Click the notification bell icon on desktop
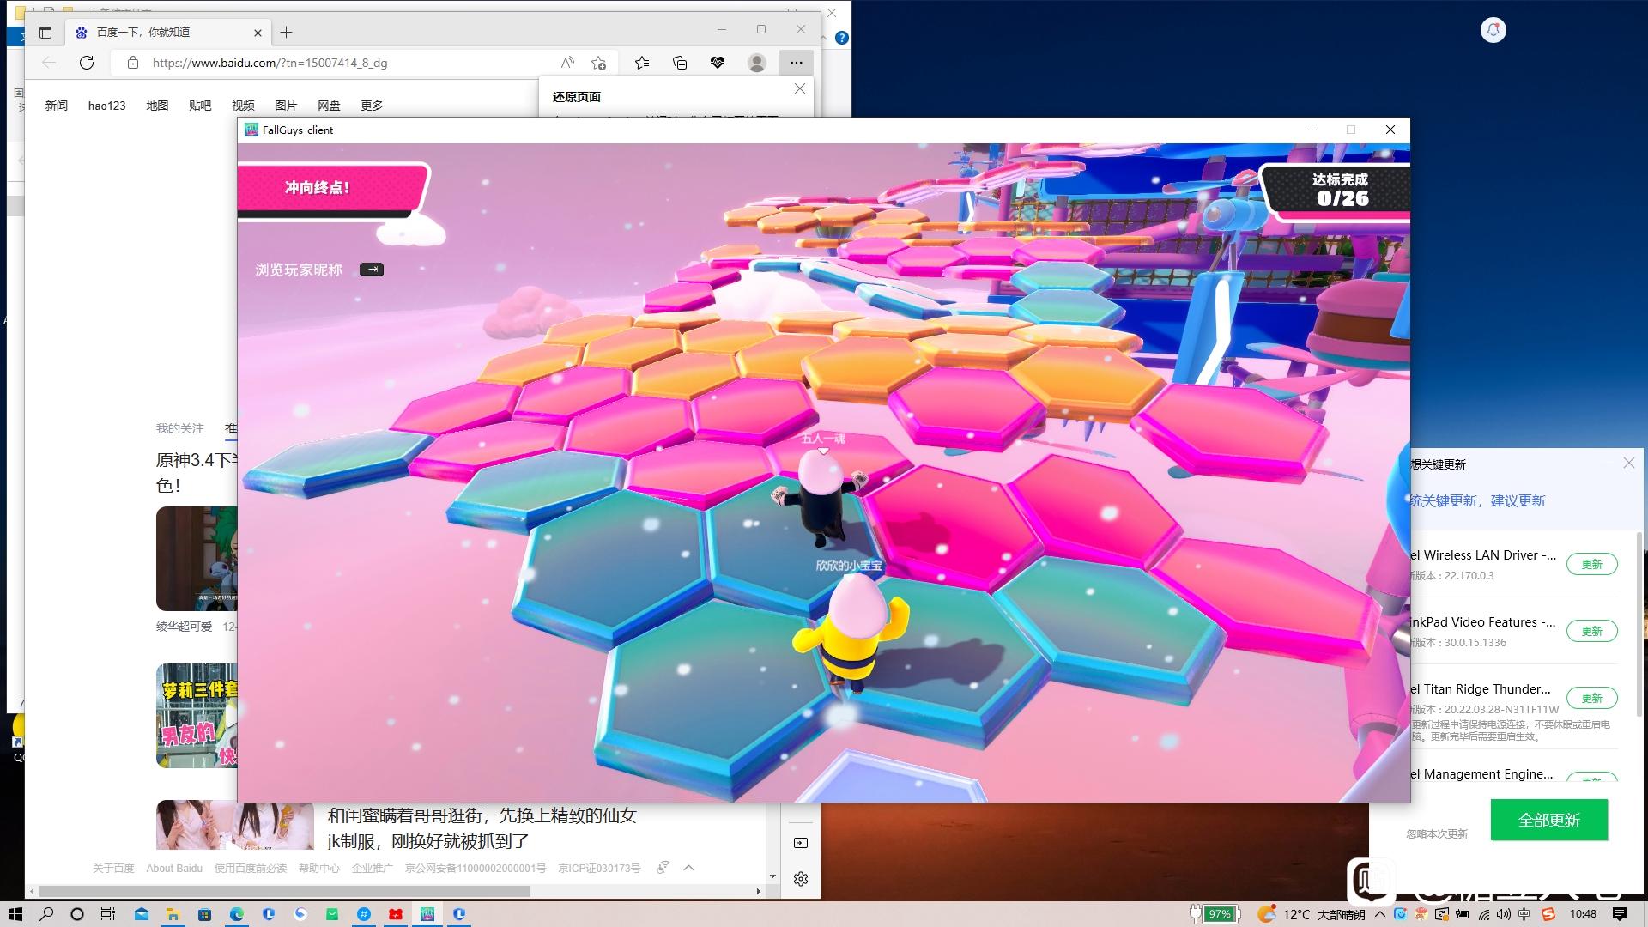 click(x=1493, y=30)
